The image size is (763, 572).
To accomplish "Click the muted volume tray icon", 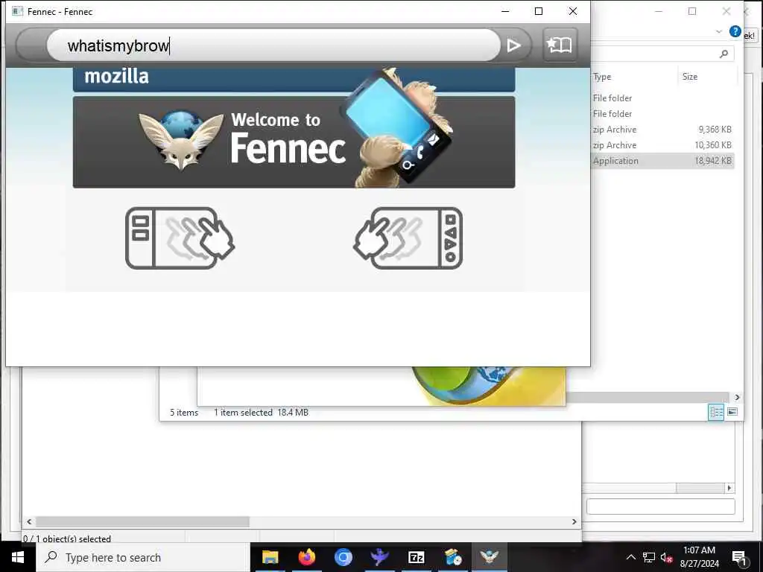I will (666, 557).
